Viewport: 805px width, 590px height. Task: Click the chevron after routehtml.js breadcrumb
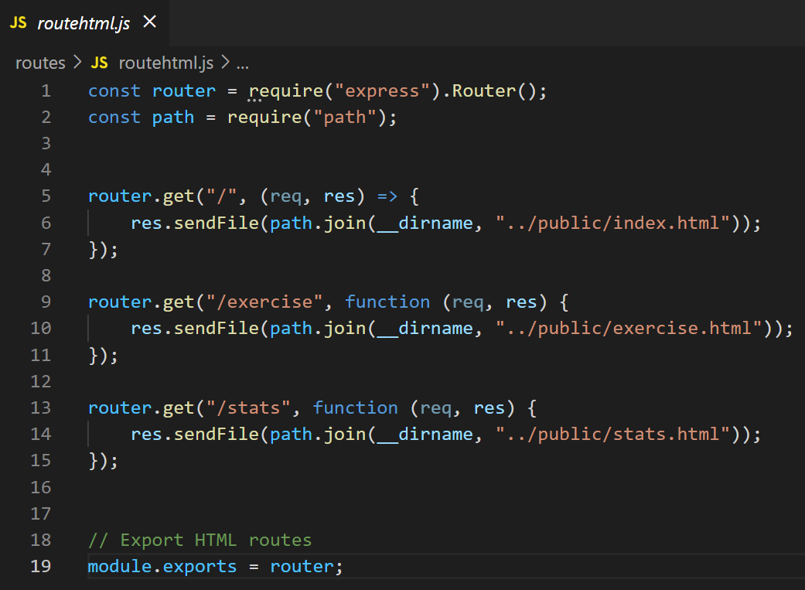(x=225, y=63)
